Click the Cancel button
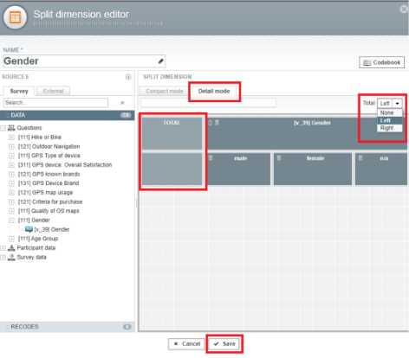 coord(186,344)
